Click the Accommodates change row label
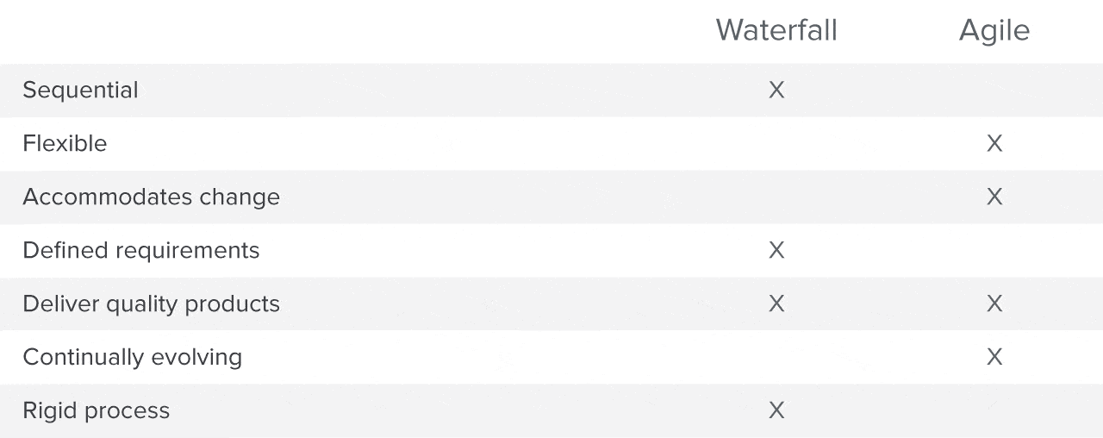1103x438 pixels. (151, 197)
